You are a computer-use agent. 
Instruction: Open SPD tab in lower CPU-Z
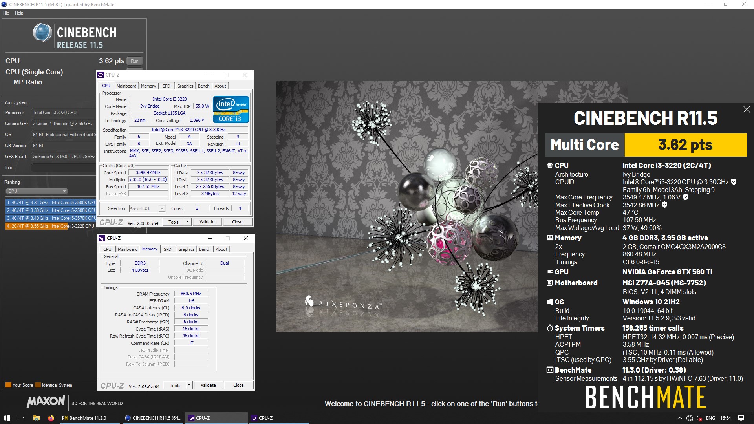pyautogui.click(x=168, y=249)
